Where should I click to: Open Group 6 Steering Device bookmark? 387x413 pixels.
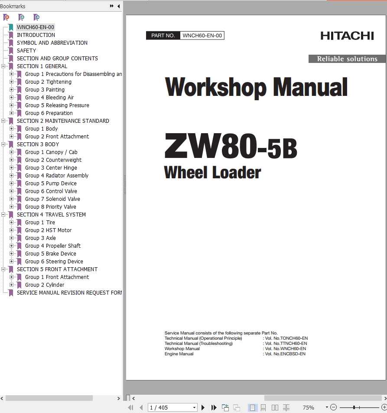click(54, 262)
